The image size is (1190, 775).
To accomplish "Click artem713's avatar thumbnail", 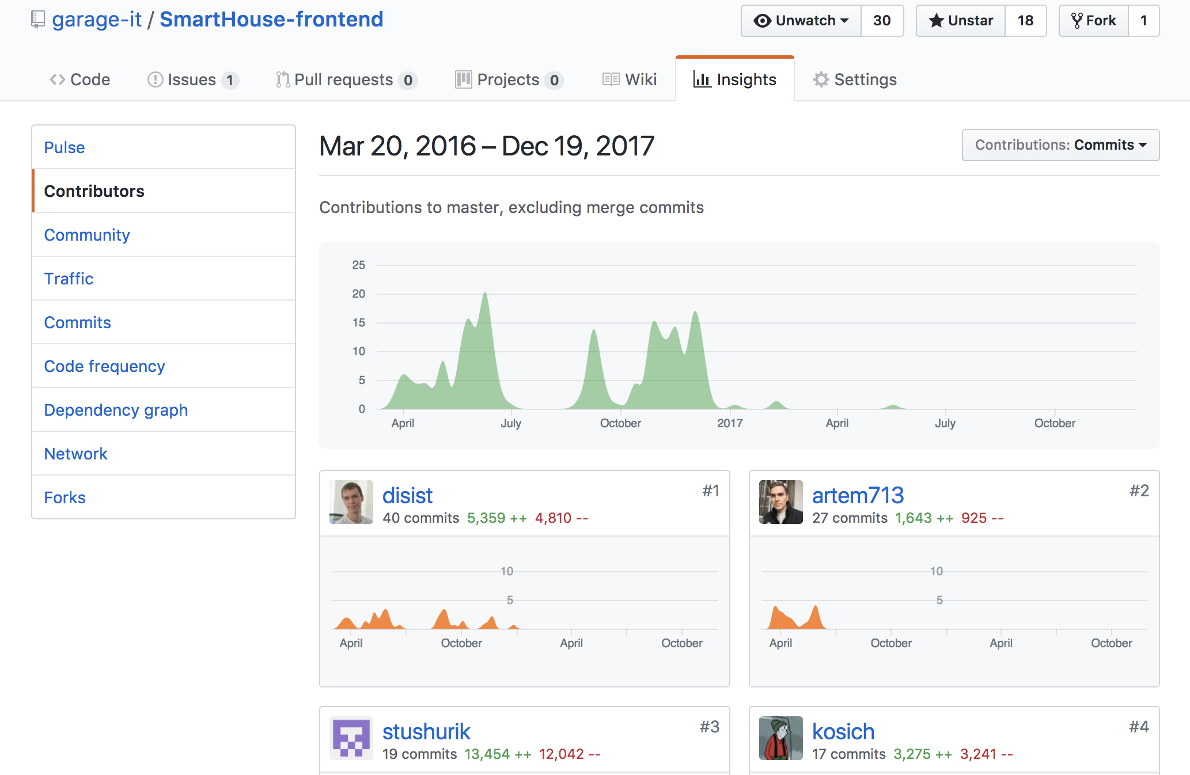I will tap(780, 502).
